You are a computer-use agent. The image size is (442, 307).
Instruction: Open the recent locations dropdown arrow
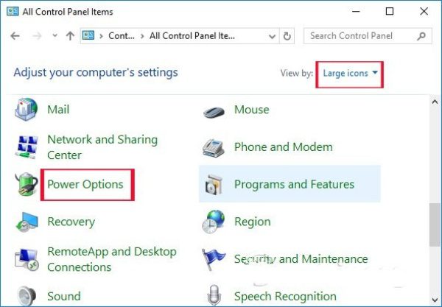[x=55, y=36]
